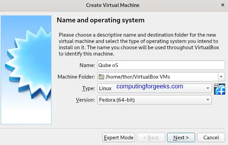Click the Back button
228x145 pixels.
151,137
